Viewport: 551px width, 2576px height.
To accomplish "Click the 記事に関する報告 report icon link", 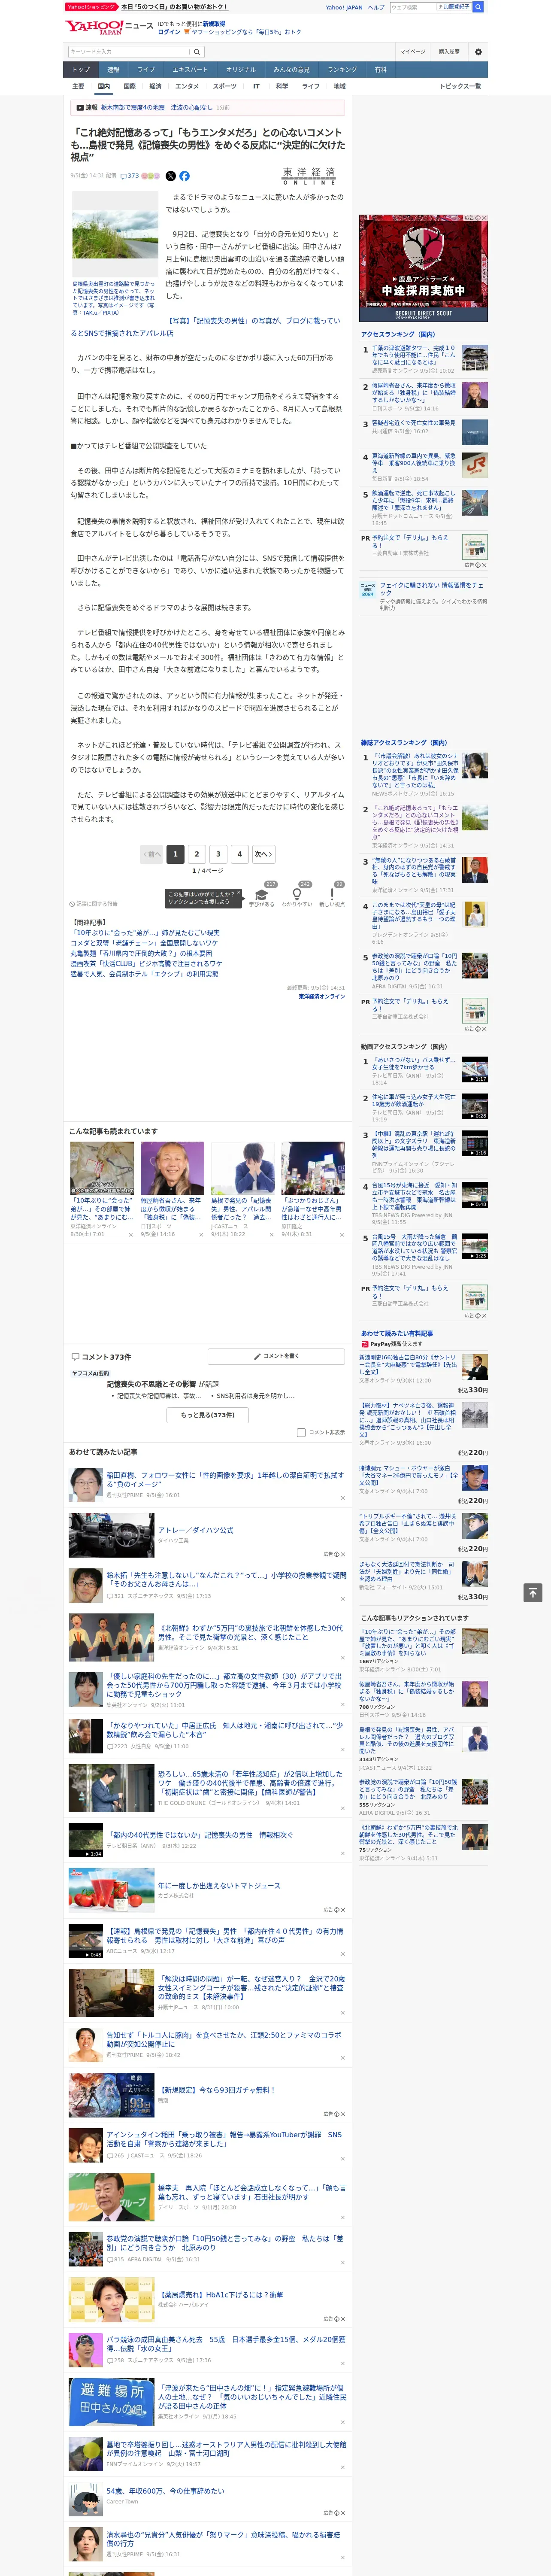I will click(93, 904).
